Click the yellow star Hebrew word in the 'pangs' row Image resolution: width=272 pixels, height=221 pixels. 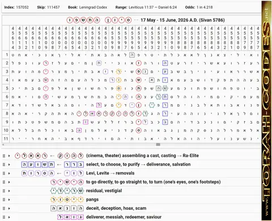click(x=67, y=199)
